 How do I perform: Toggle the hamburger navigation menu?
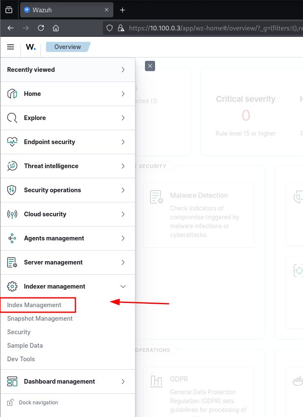click(x=11, y=47)
